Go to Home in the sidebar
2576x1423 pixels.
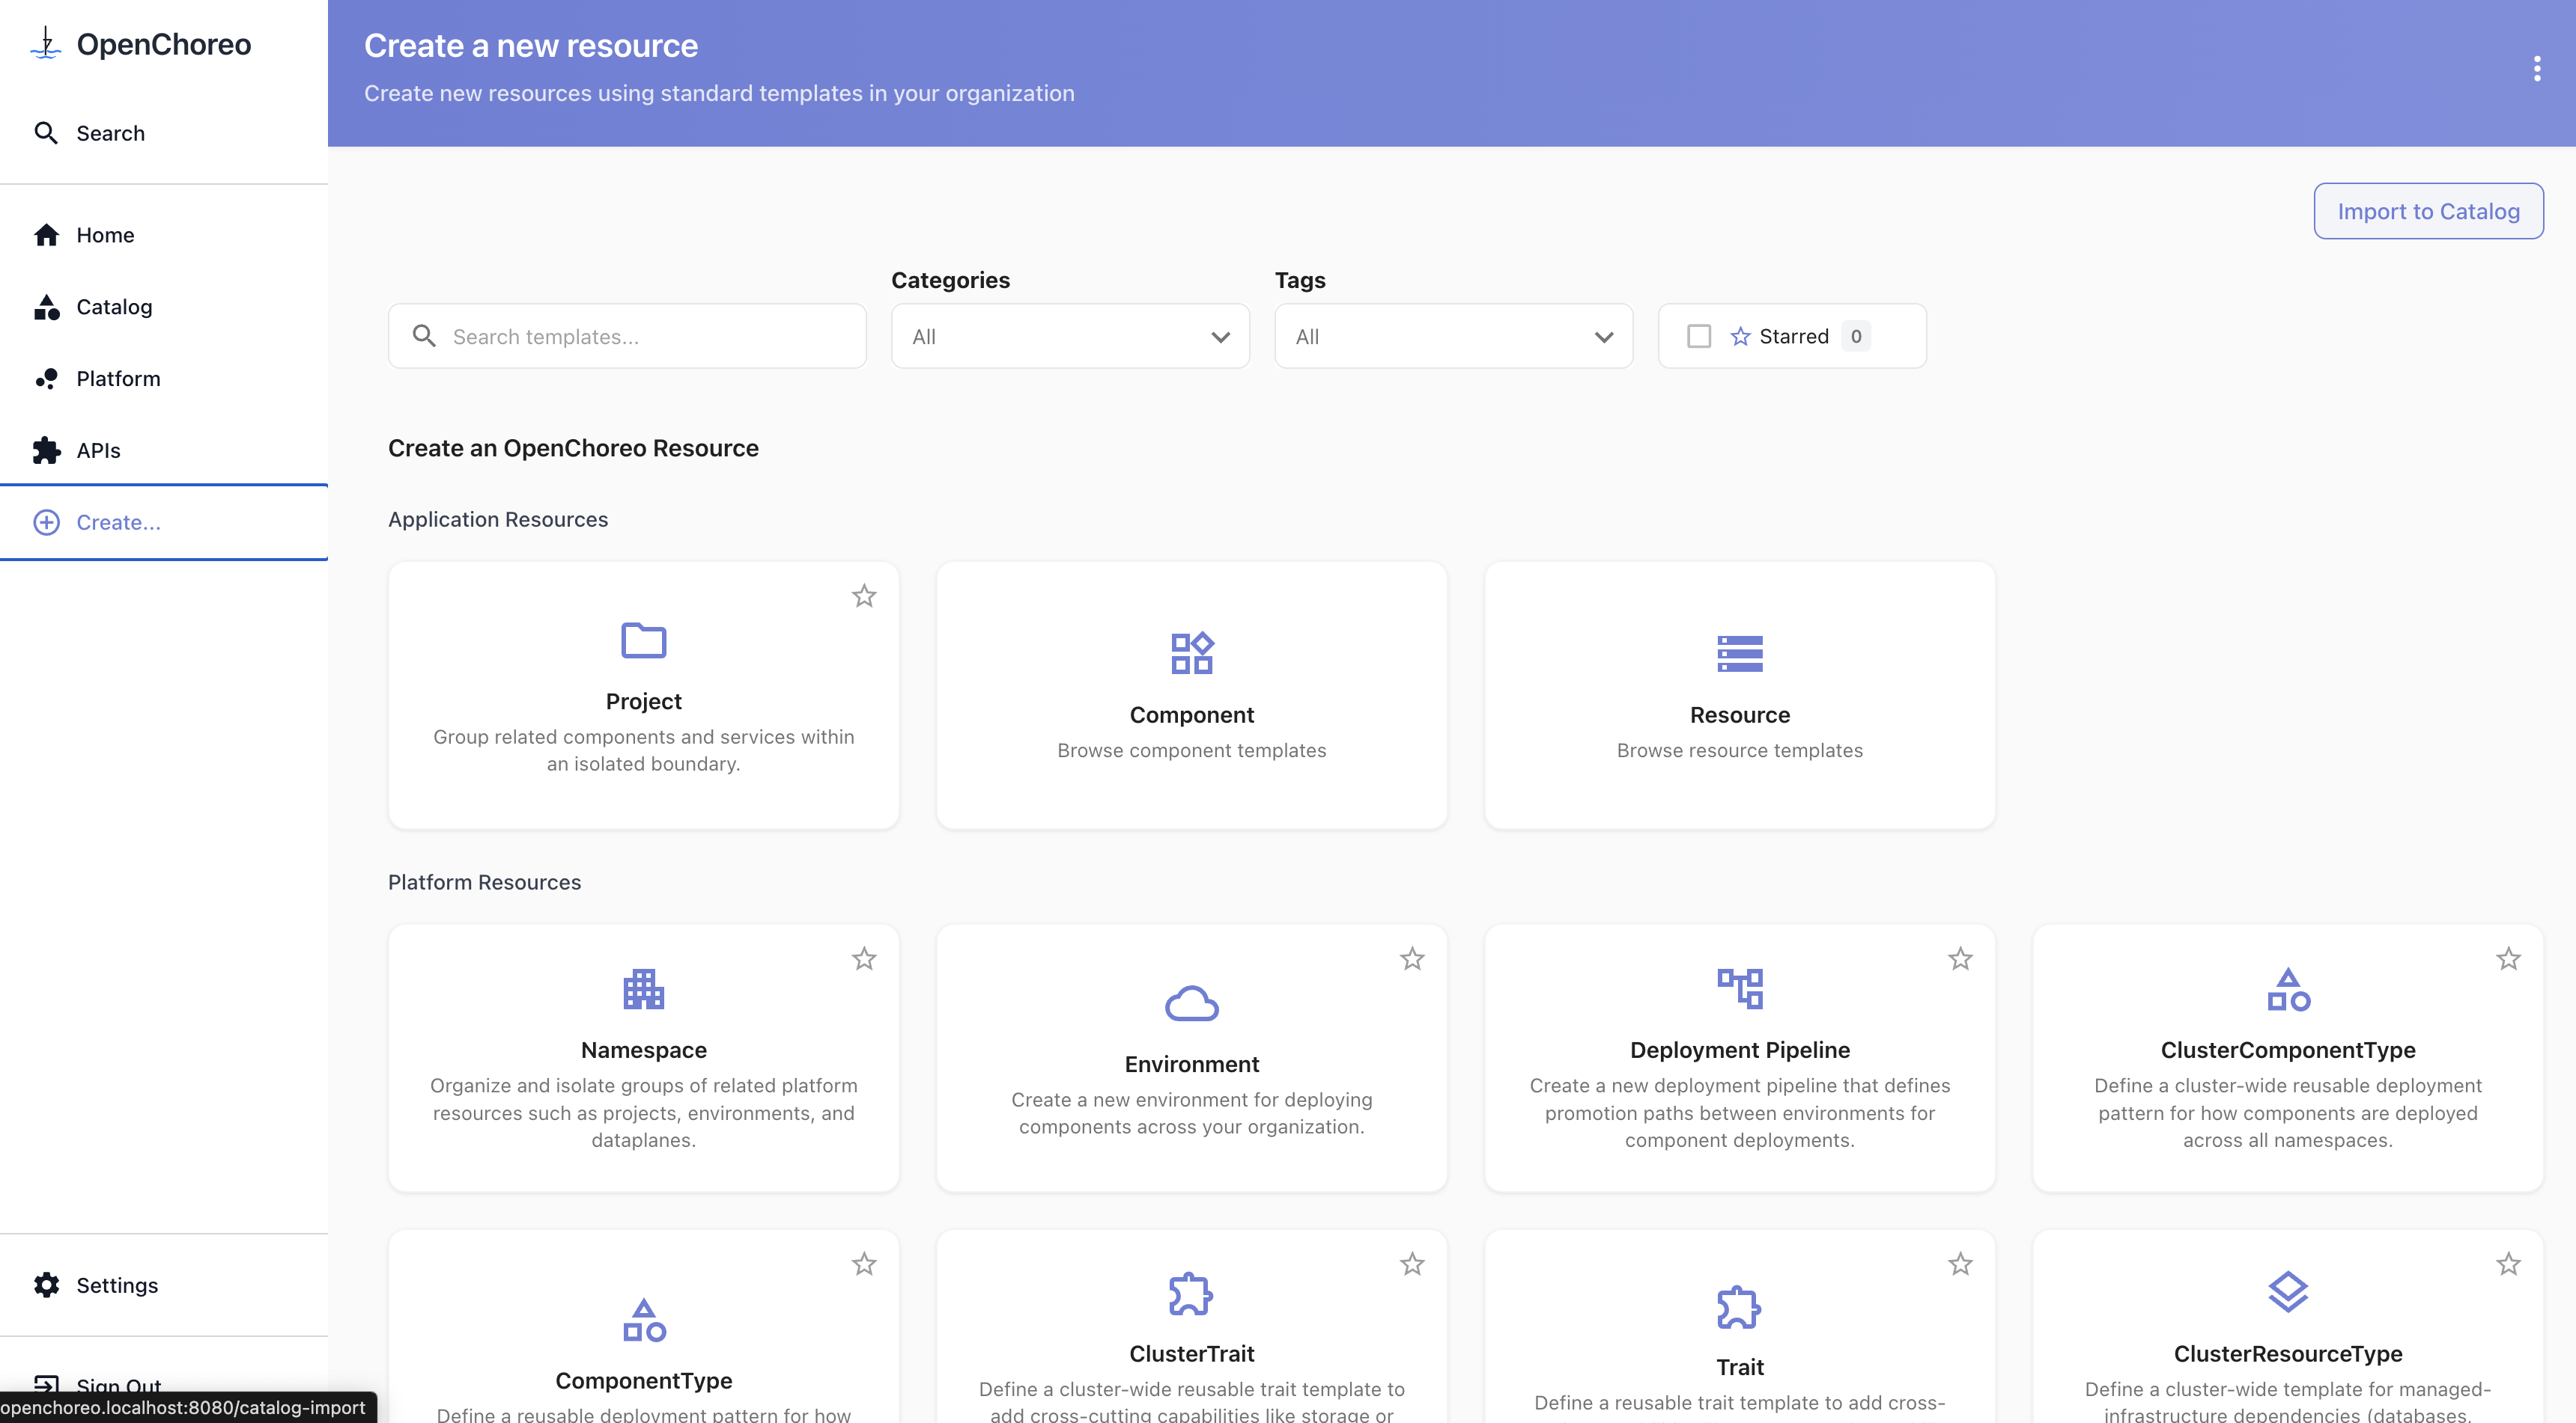click(164, 235)
